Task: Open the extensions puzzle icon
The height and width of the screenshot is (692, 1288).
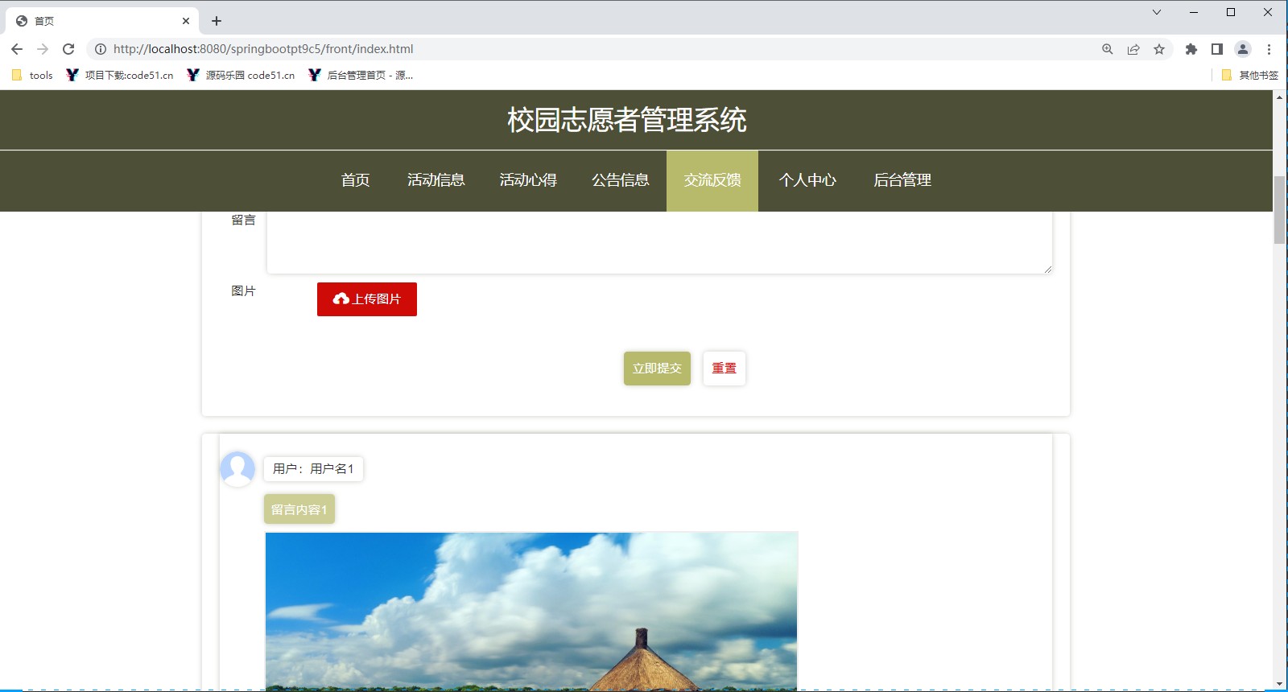Action: tap(1191, 49)
